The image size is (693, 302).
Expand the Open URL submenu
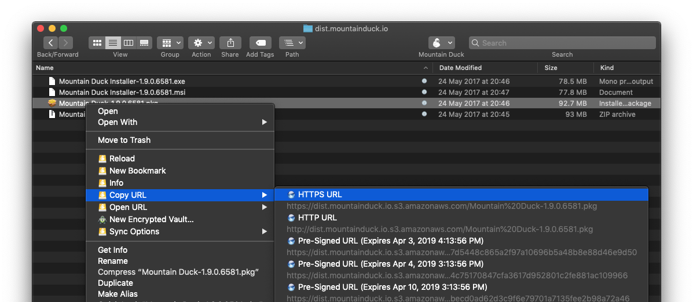(x=180, y=207)
